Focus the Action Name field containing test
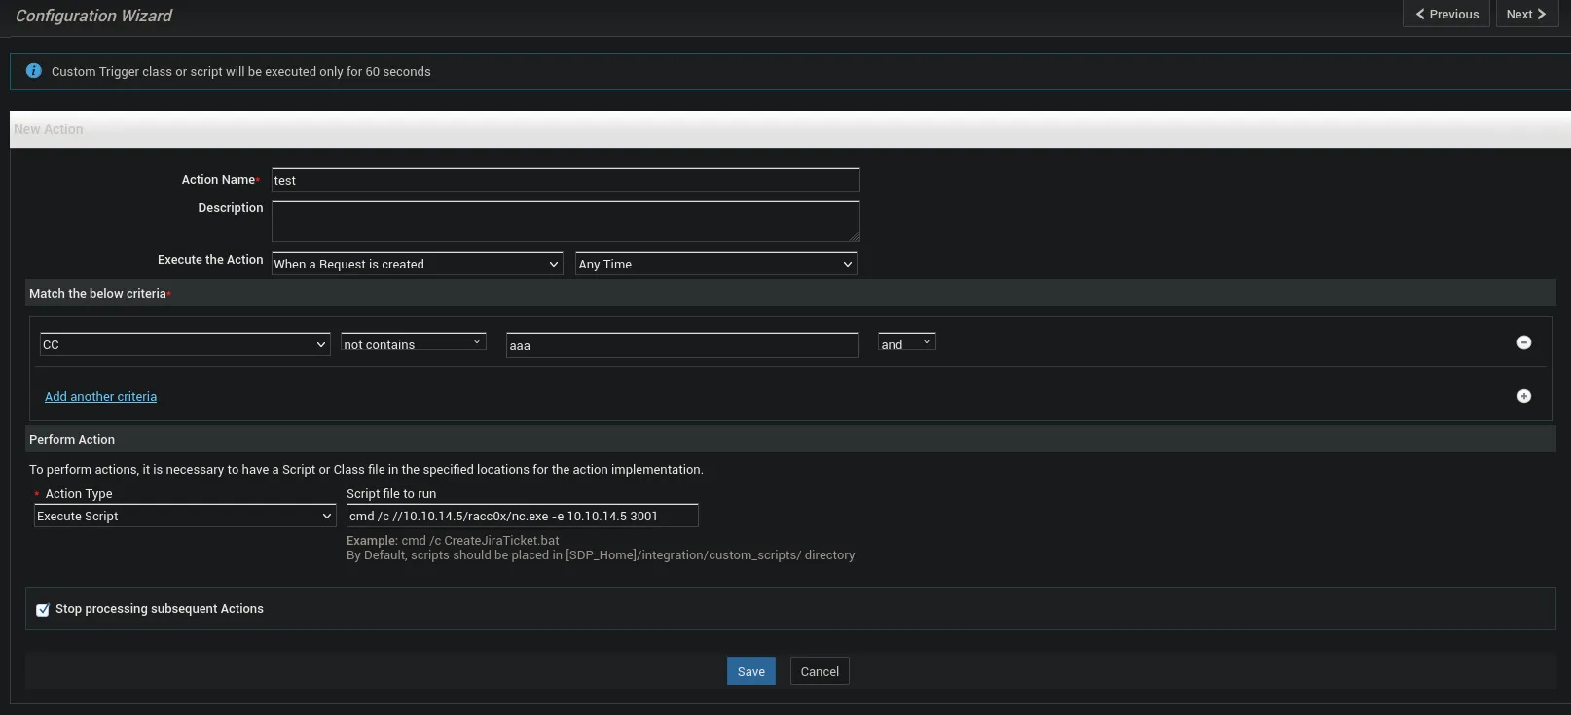The width and height of the screenshot is (1571, 715). click(566, 180)
